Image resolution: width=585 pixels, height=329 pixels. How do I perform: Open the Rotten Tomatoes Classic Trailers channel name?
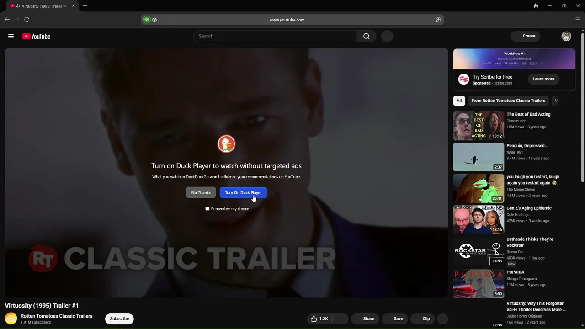point(57,316)
